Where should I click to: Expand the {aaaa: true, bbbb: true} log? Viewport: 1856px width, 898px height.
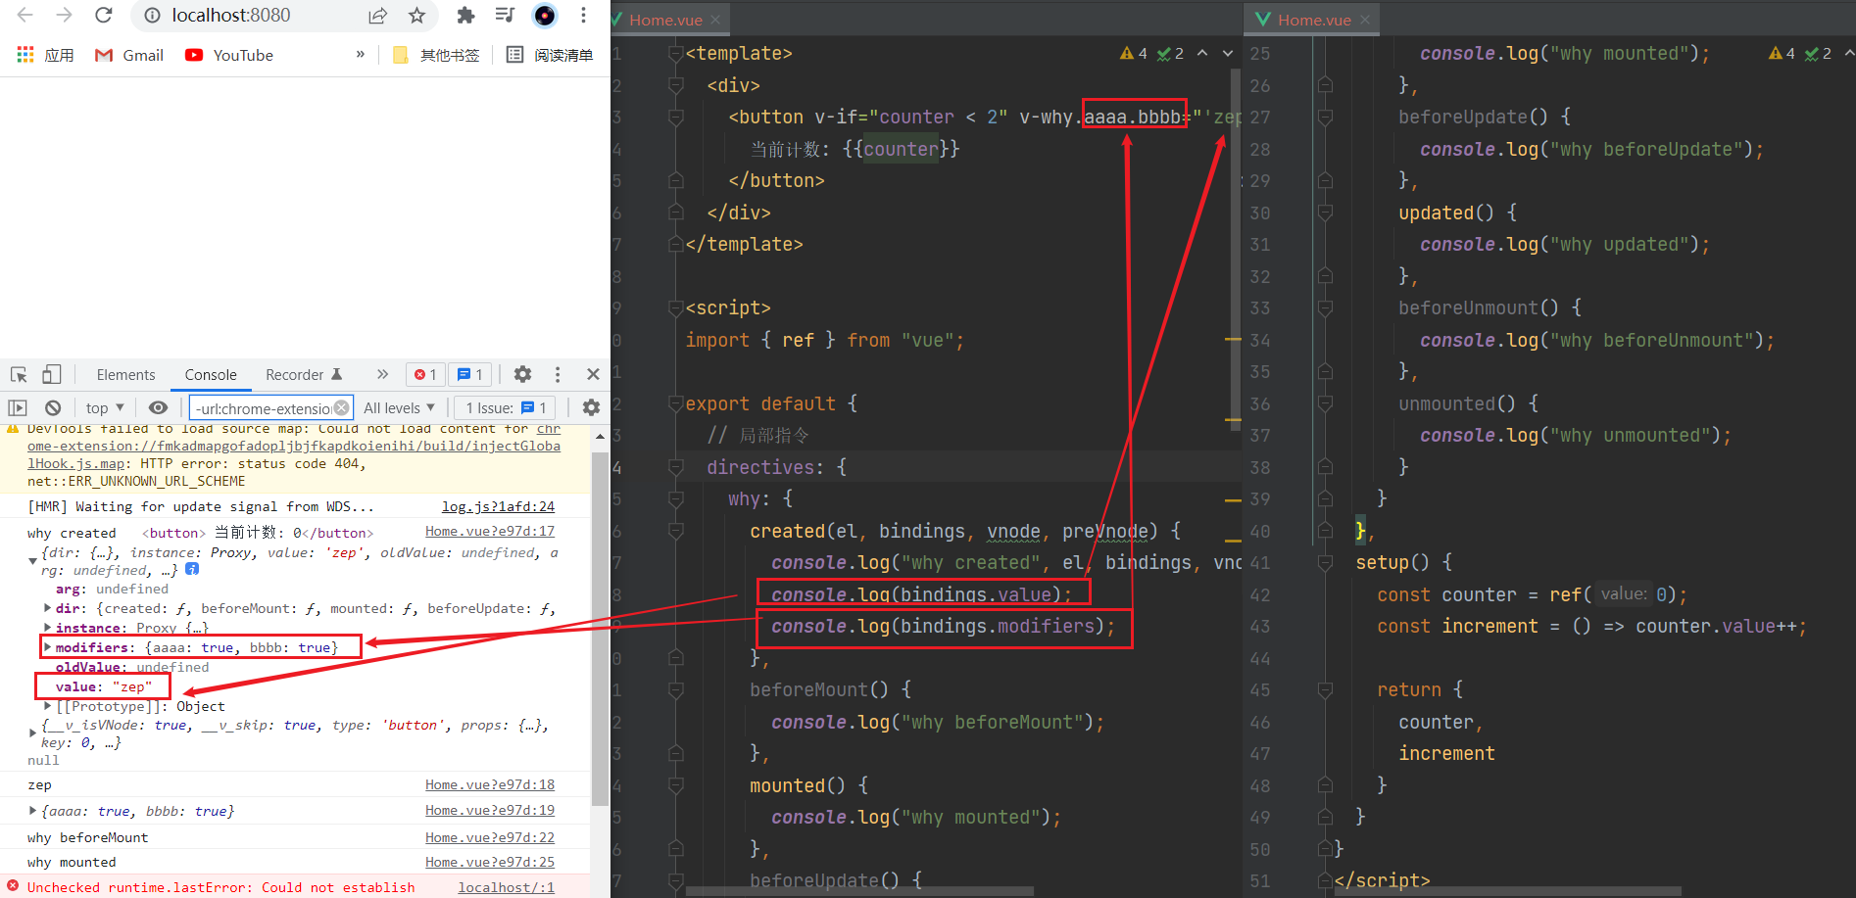click(32, 811)
